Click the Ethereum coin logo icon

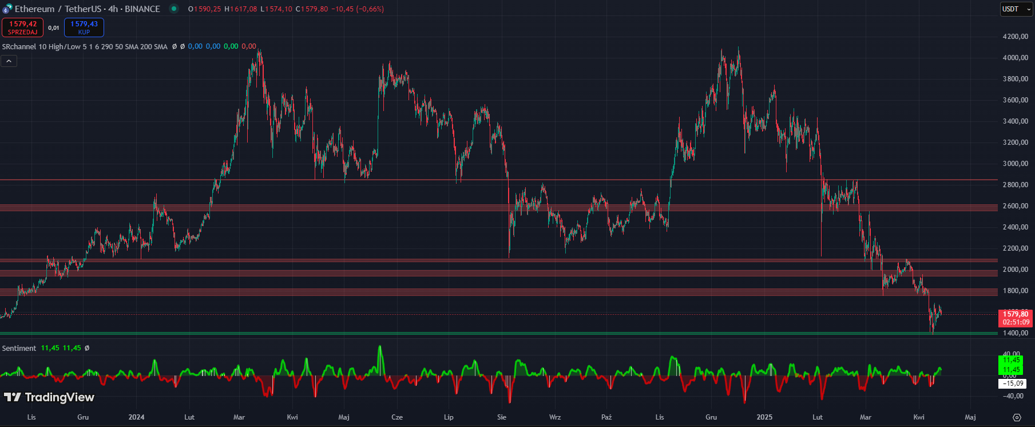[7, 9]
